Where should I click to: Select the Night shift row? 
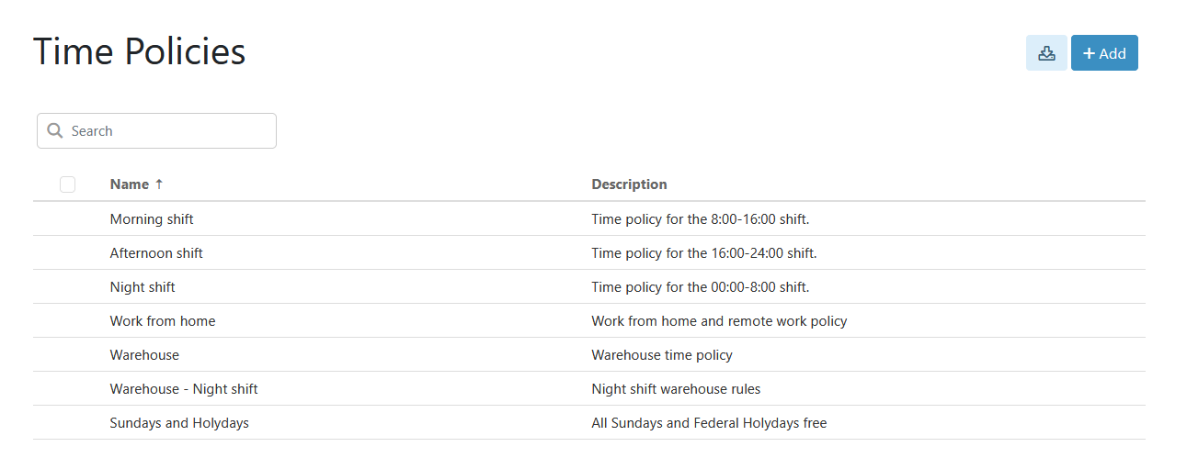tap(589, 286)
